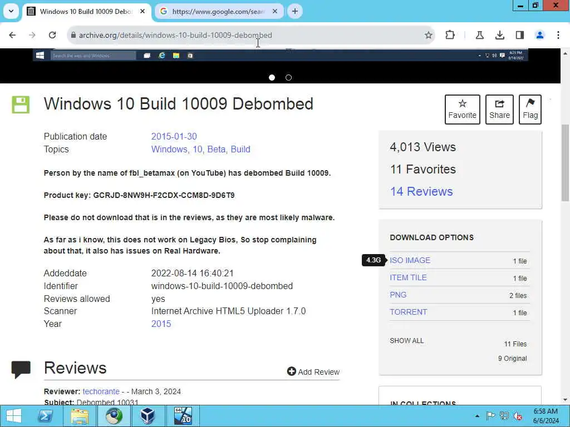Open the extensions puzzle icon
570x427 pixels.
pos(450,35)
